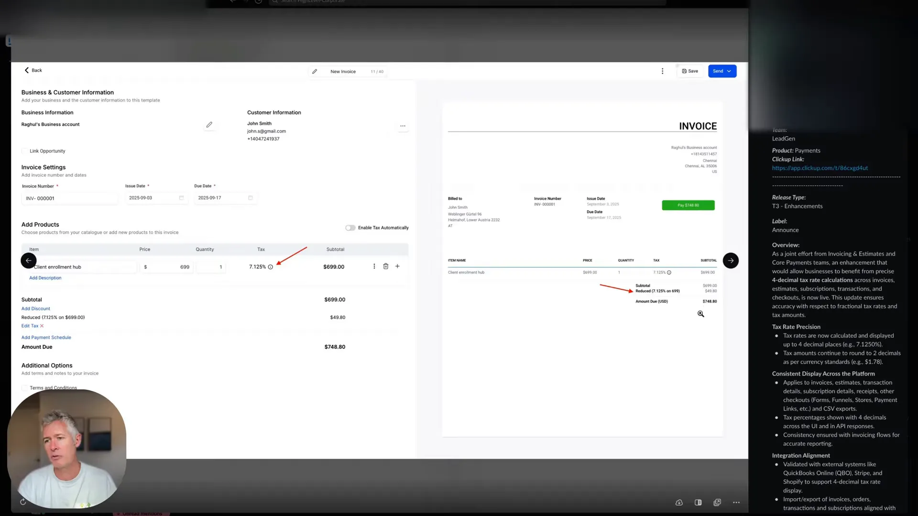Click the item name field Client enrollment hub
This screenshot has width=918, height=516.
click(x=84, y=267)
